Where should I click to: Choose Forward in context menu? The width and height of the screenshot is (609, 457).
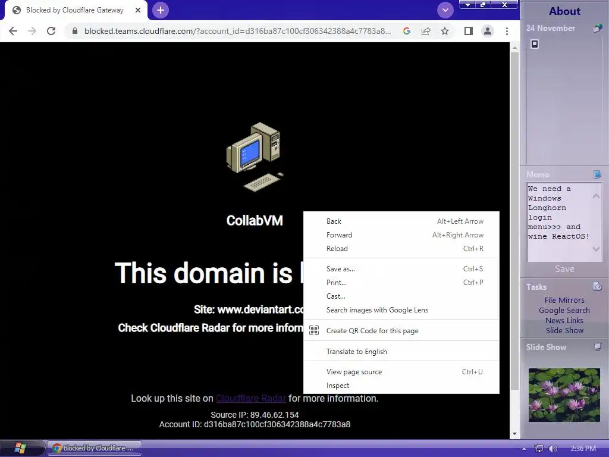(401, 234)
